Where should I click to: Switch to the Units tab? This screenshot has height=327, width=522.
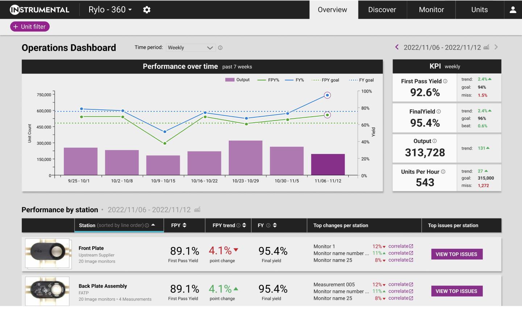tap(479, 10)
